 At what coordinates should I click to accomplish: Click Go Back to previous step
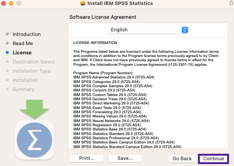pos(182,159)
